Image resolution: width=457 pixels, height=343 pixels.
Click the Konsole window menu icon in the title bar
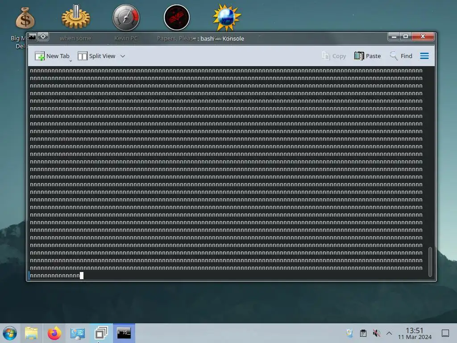[x=32, y=37]
